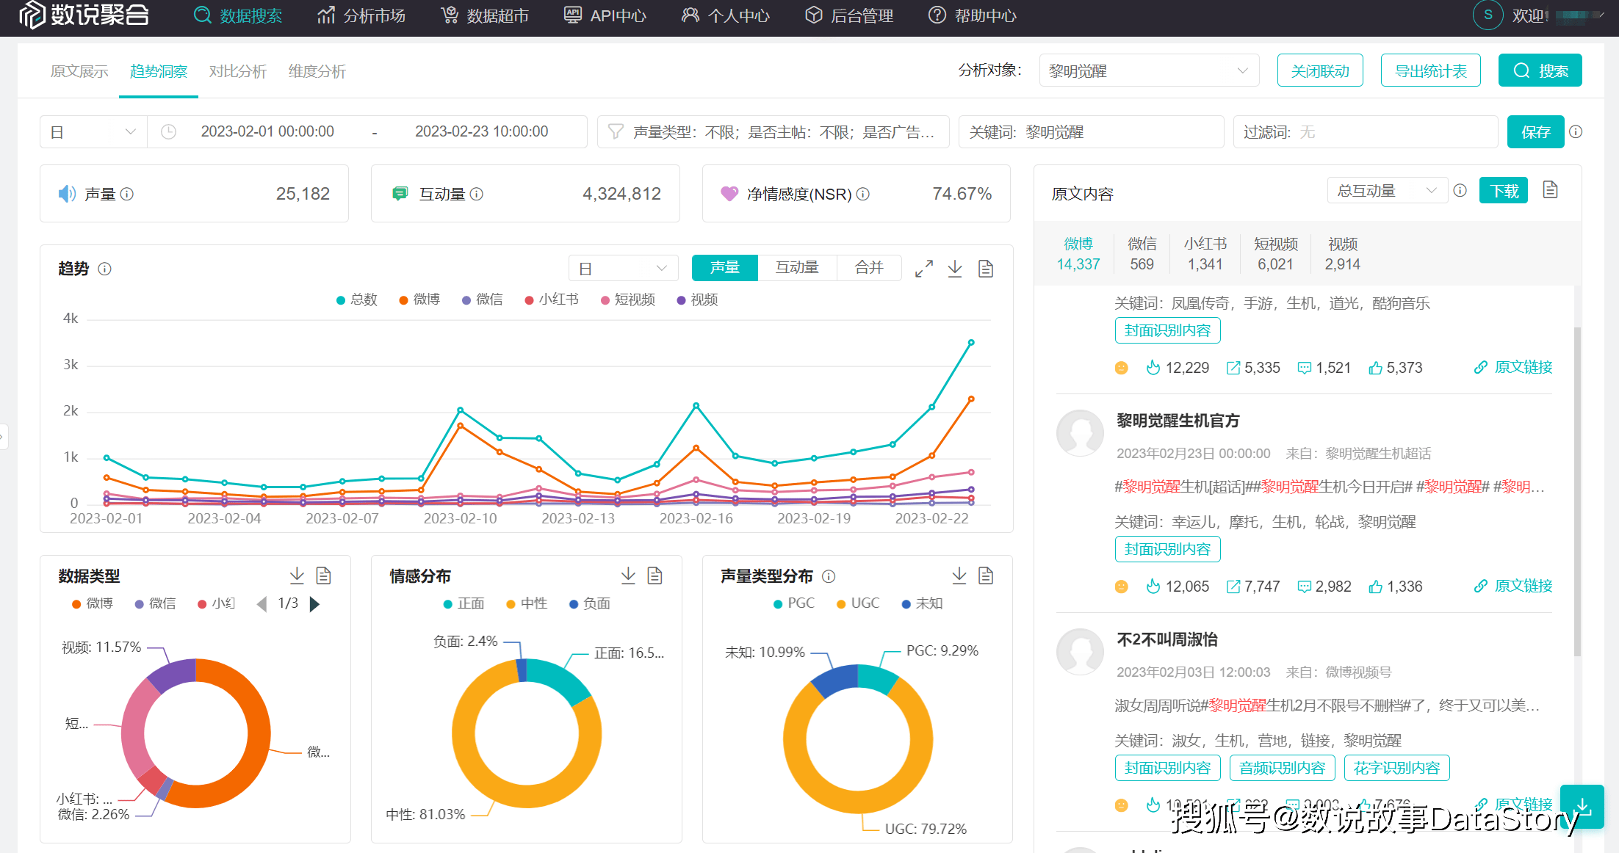
Task: Toggle UGC in 声量类型分布 legend
Action: coord(857,603)
